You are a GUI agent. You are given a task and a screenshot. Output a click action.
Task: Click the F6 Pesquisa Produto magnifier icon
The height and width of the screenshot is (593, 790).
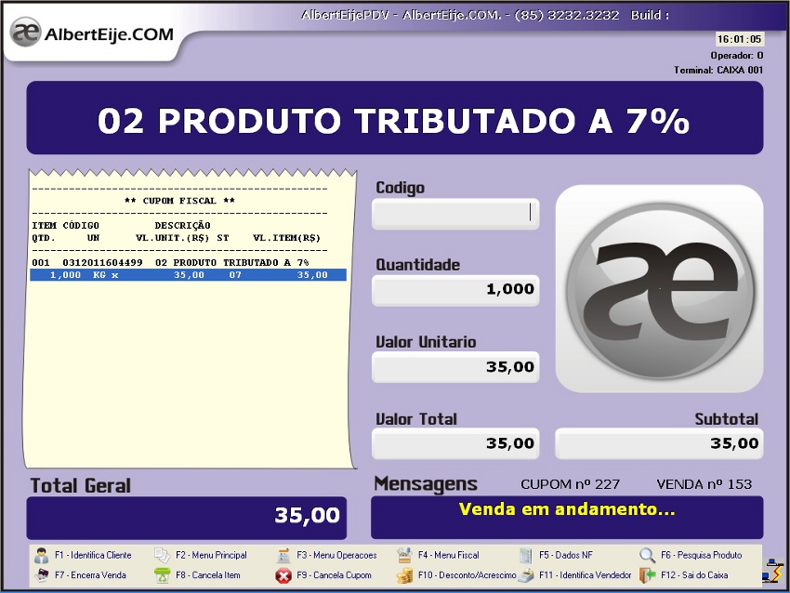647,555
